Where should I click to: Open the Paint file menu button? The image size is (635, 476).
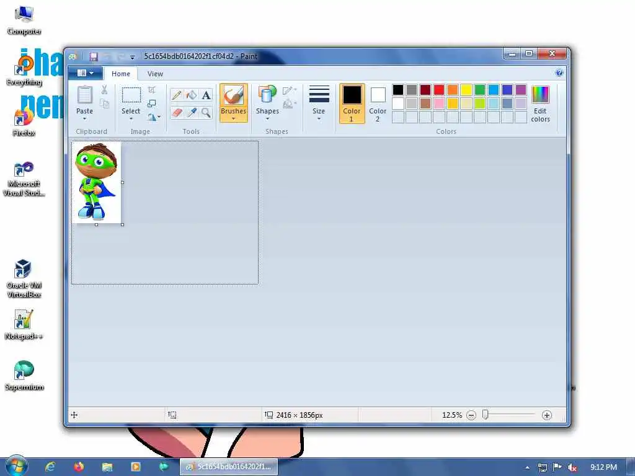click(85, 73)
